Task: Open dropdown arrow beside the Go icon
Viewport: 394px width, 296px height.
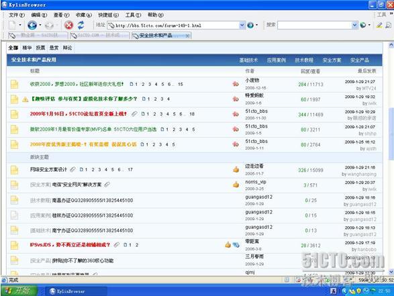Action: click(256, 25)
